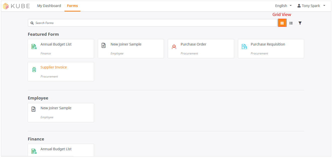Click the magnifier icon in the search bar
This screenshot has height=158, width=333.
pyautogui.click(x=32, y=23)
